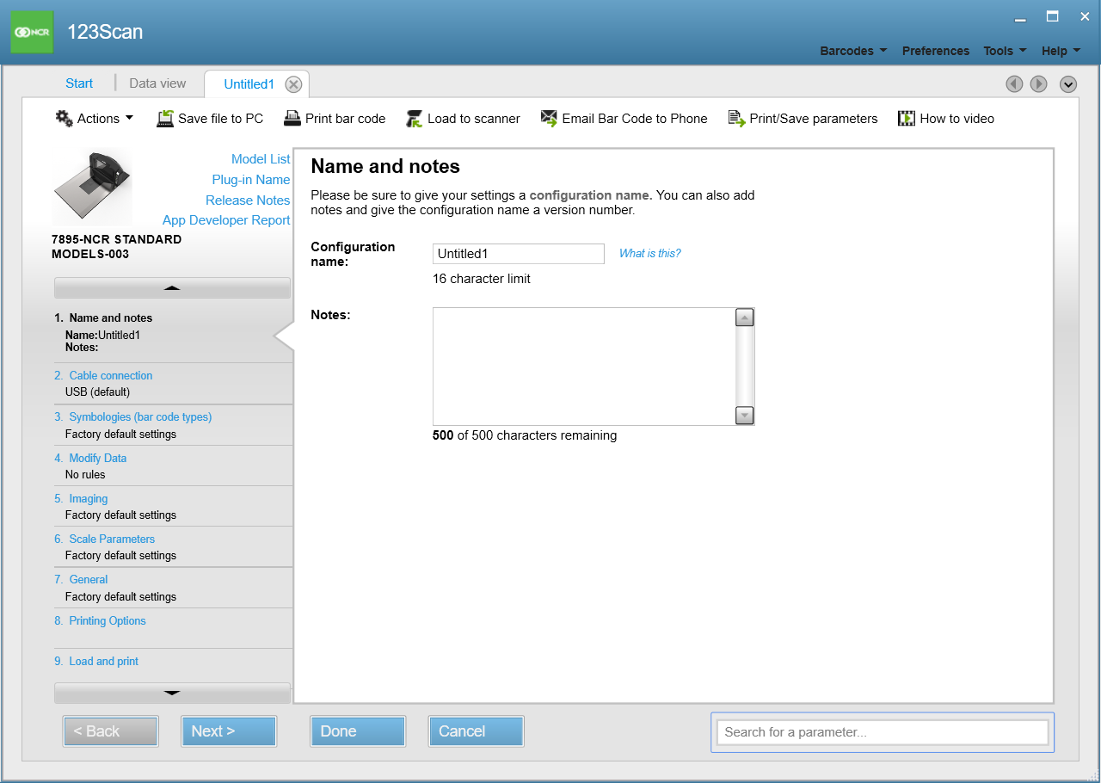Click the scanner model thumbnail image
This screenshot has height=783, width=1101.
pos(92,187)
